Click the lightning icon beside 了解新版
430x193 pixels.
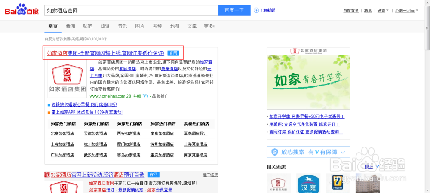tap(256, 10)
